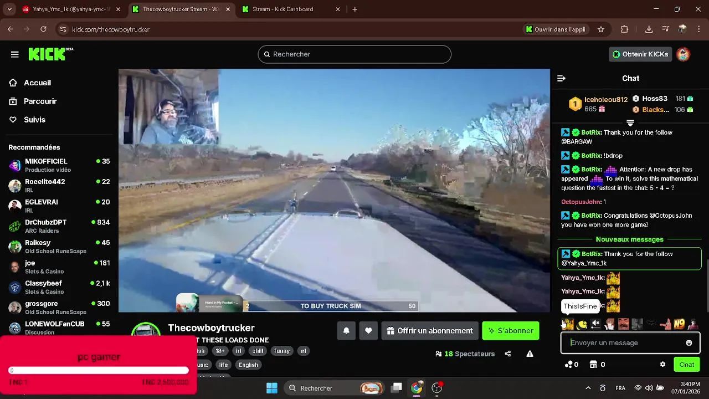Viewport: 709px width, 399px height.
Task: Toggle stream notifications with the bell icon
Action: point(346,331)
